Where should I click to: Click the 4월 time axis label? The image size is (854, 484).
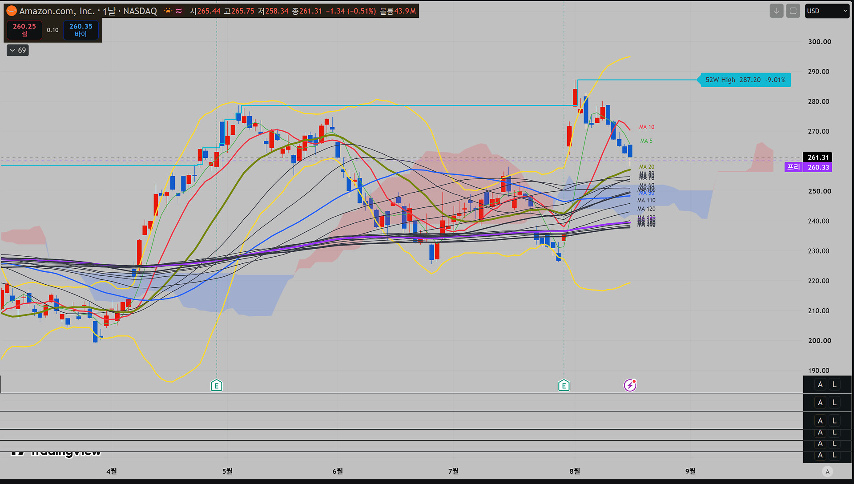[x=112, y=471]
